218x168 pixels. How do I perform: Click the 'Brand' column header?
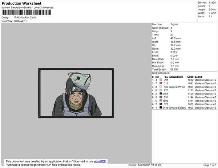(x=198, y=77)
